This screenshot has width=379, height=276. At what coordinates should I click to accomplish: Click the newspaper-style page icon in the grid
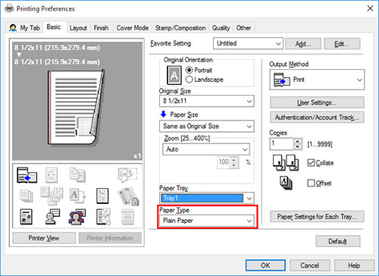(27, 217)
